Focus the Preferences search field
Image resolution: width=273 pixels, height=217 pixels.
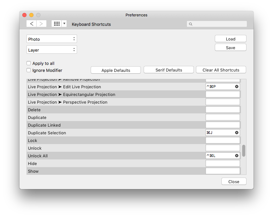pos(217,24)
